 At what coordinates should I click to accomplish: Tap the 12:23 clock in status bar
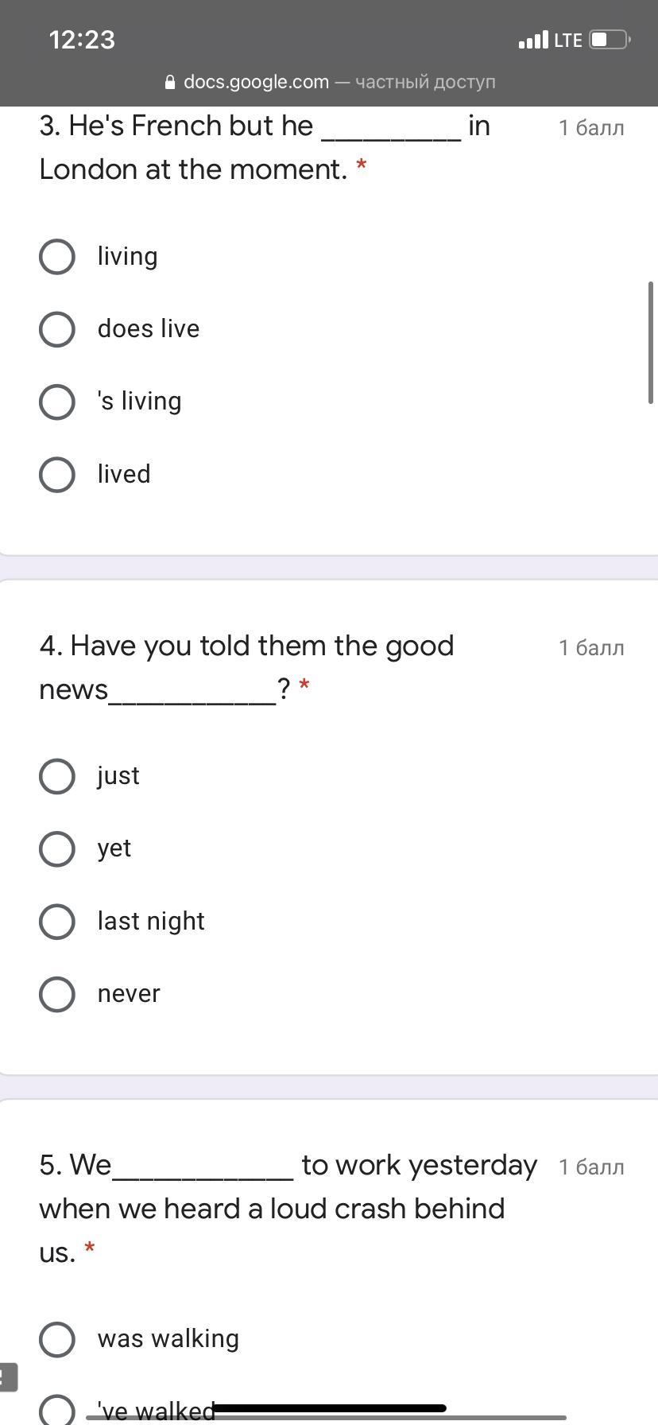point(82,40)
